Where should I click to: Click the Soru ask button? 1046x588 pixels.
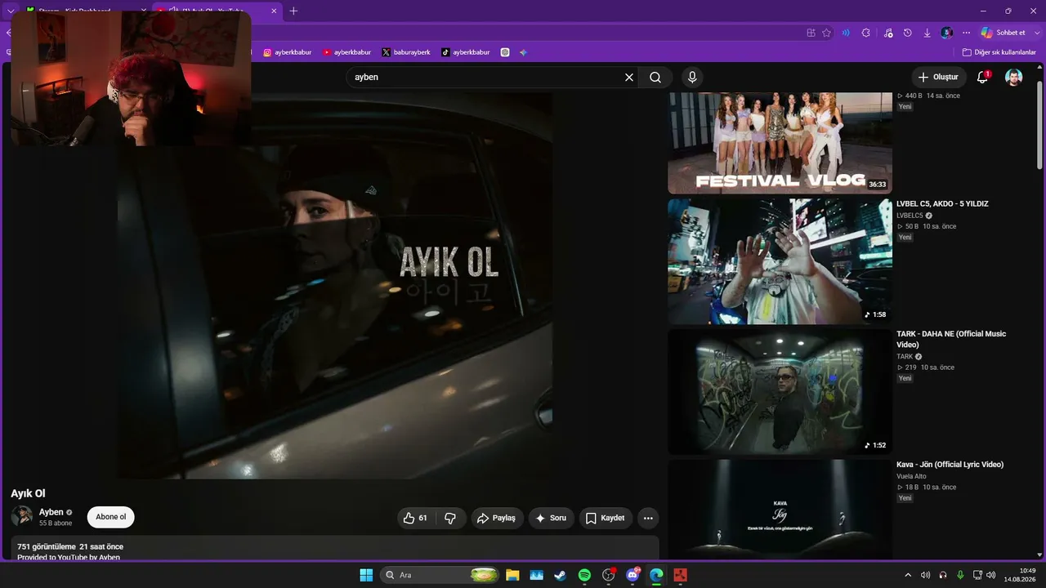[x=551, y=518]
